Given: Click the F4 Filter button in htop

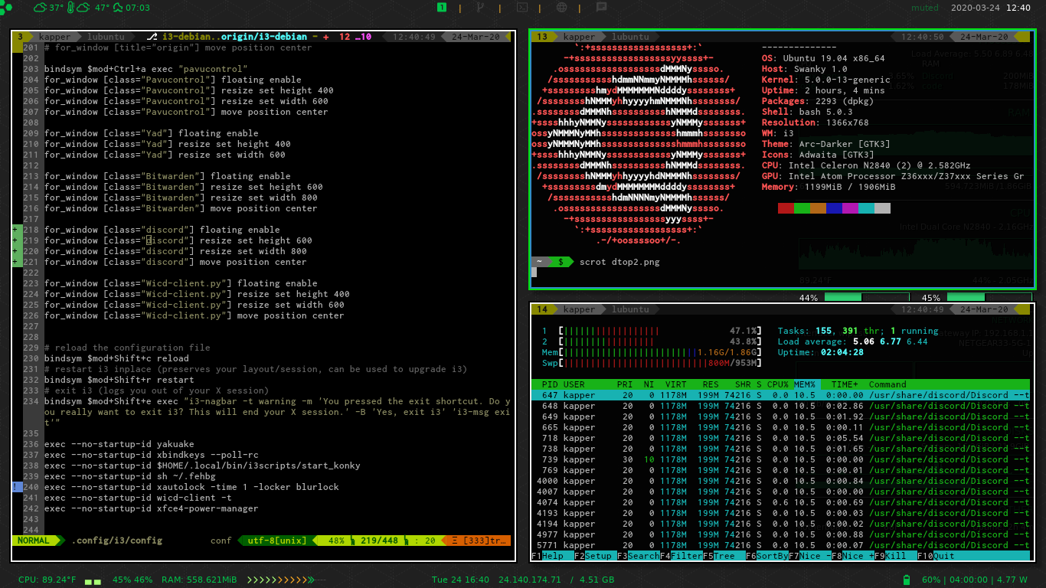Looking at the screenshot, I should pyautogui.click(x=680, y=556).
